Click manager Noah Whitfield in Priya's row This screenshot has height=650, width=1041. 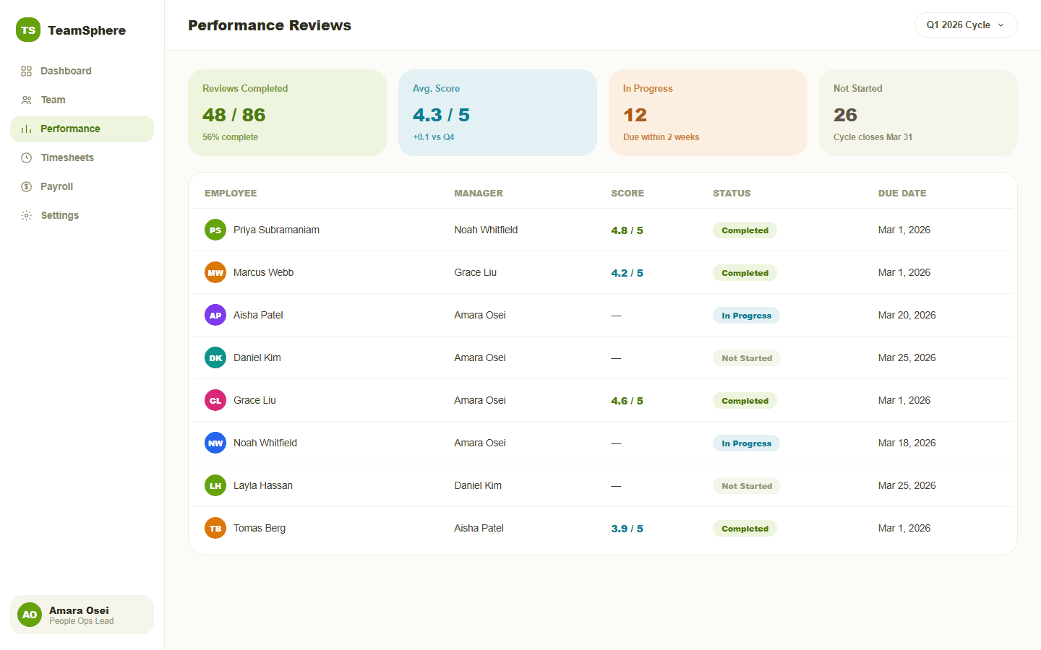[x=486, y=230]
